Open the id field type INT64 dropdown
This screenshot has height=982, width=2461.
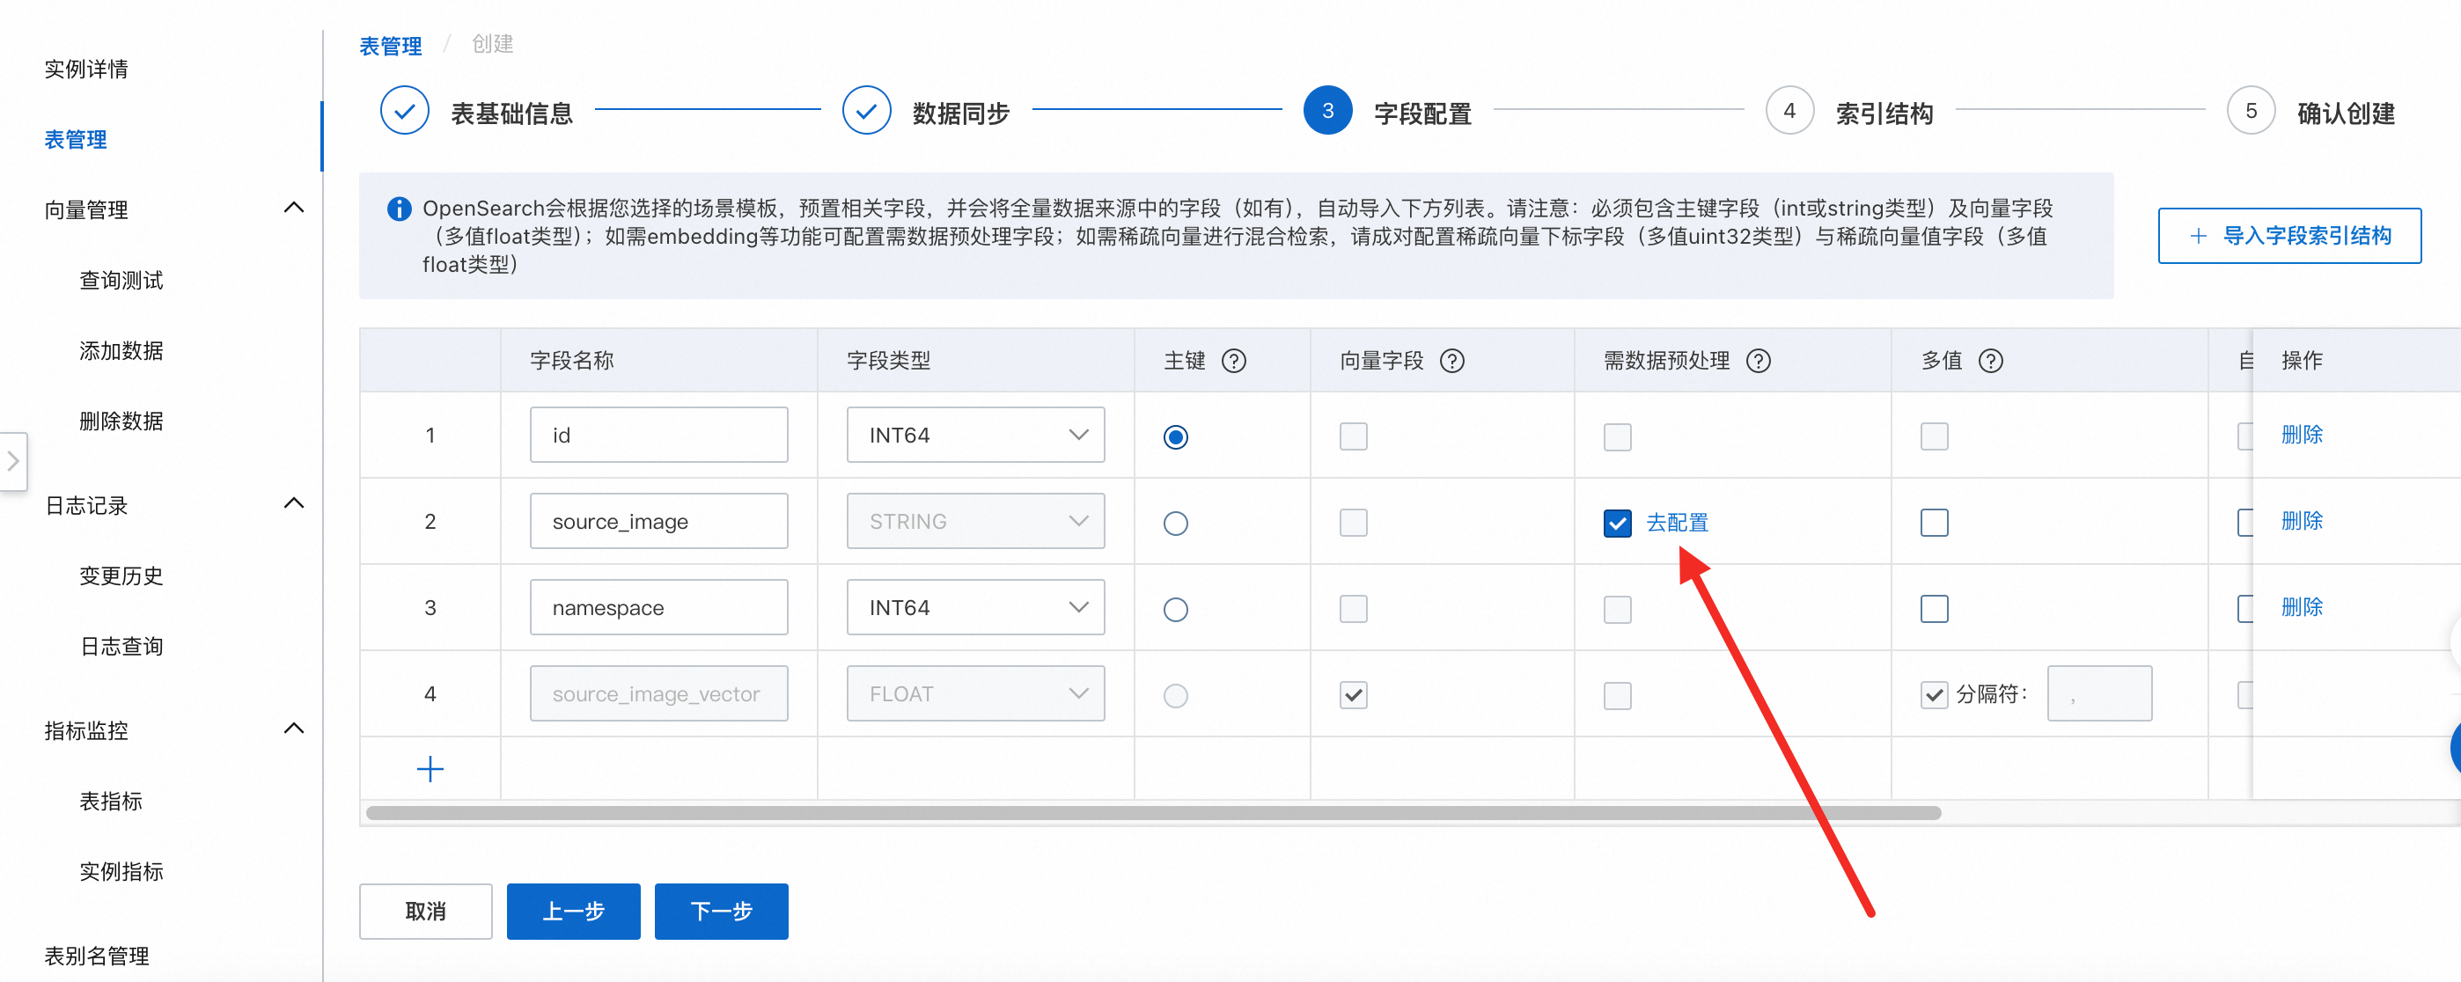pos(974,436)
